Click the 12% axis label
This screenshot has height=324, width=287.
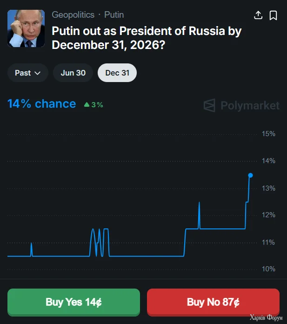tap(269, 215)
